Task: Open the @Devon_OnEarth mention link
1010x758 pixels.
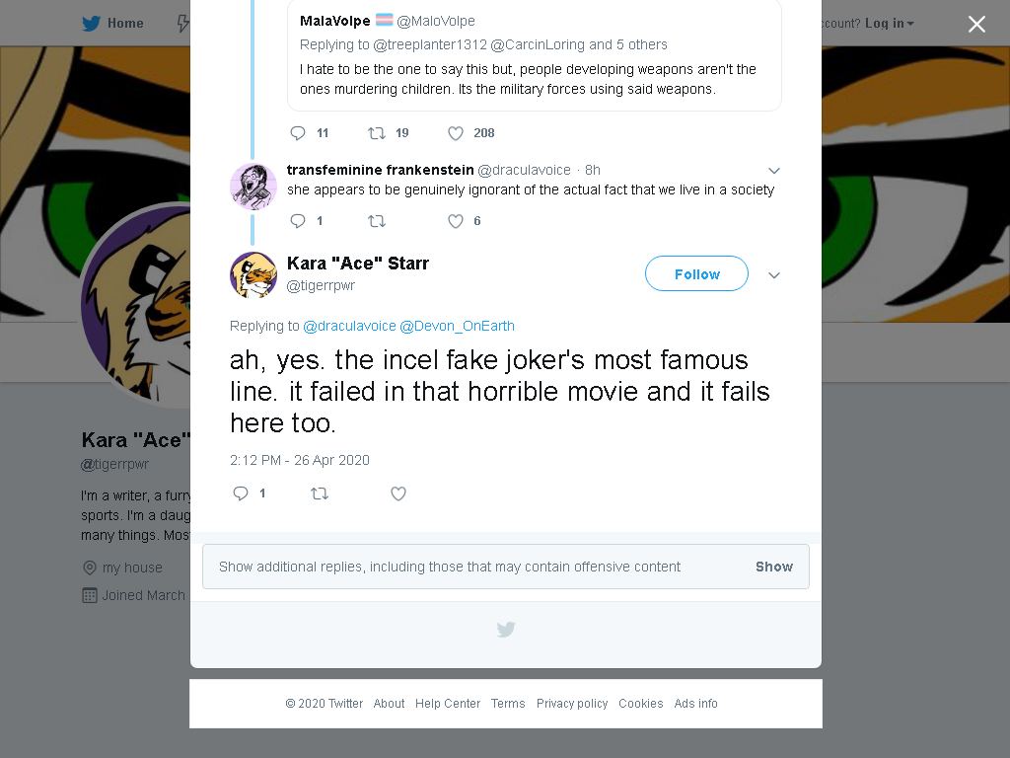Action: 458,326
